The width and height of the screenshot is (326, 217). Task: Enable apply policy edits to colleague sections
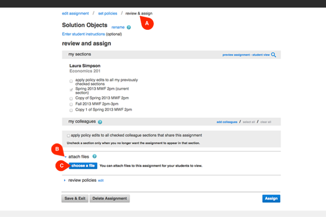68,135
